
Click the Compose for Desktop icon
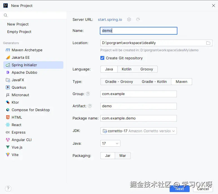(8, 110)
